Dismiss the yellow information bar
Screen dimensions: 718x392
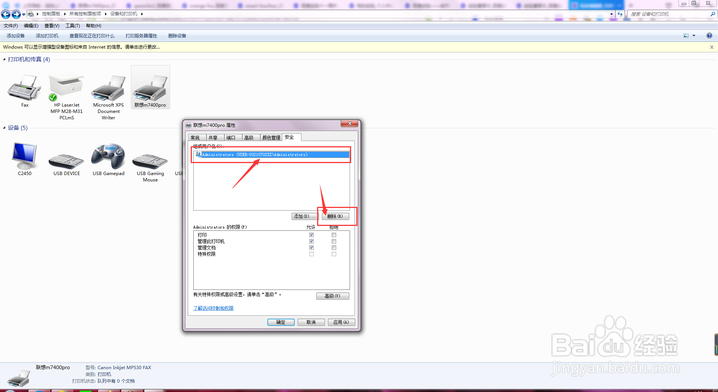712,47
